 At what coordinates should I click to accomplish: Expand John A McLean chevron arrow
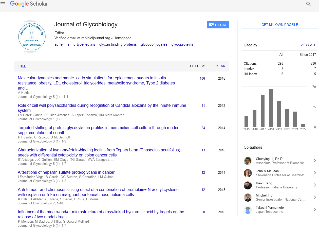[x=315, y=173]
